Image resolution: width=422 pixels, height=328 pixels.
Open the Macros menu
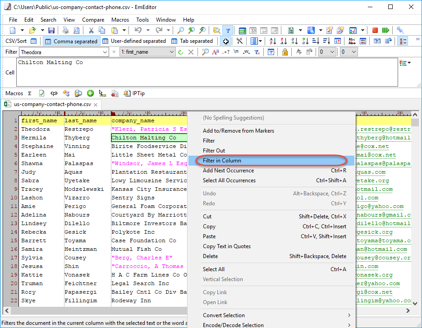(x=120, y=20)
